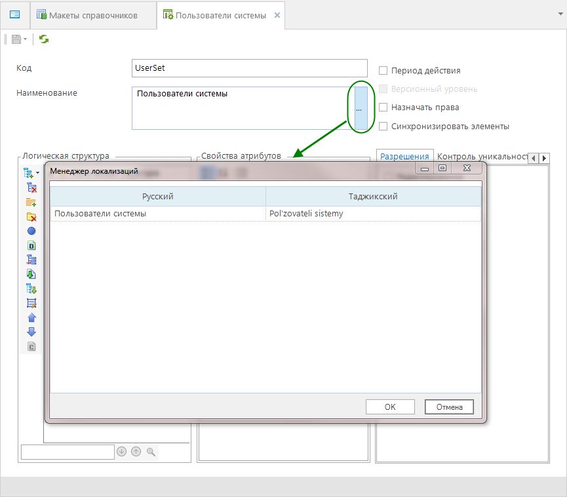
Task: Select the Контроль уникальности tab
Action: tap(482, 156)
